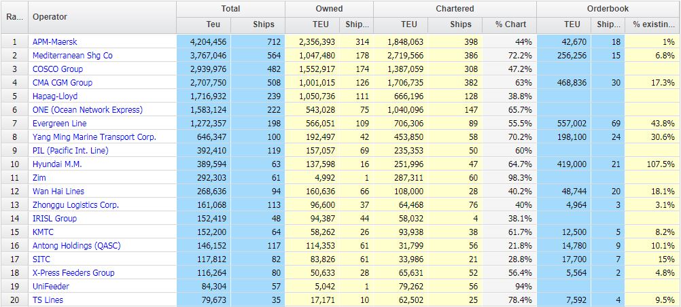Select the 419,000 orderbook TEU cell
Screen dimensions: 681x307
(563, 164)
